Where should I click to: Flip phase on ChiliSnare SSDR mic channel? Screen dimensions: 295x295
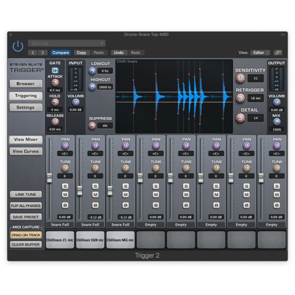[x=95, y=205]
